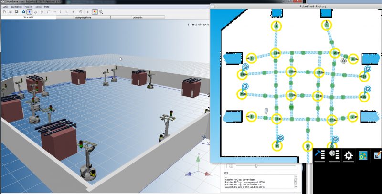The height and width of the screenshot is (194, 382).
Task: Click the parking P marker above waypoint 29
Action: (x=245, y=67)
